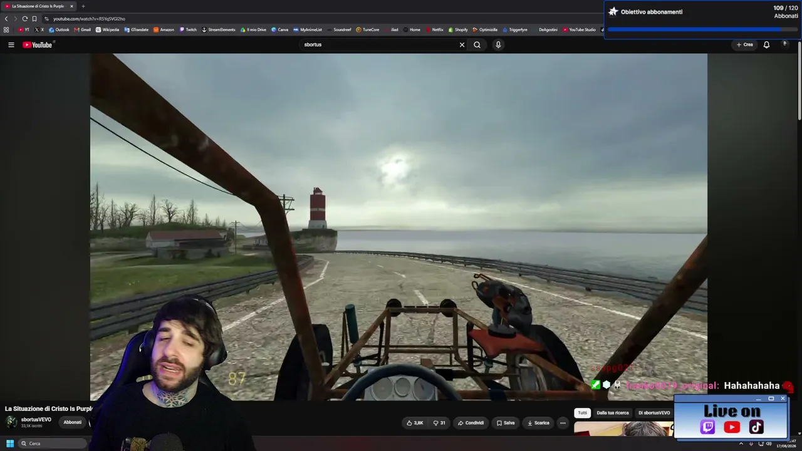View site information beside the URL
The image size is (802, 451).
click(46, 19)
